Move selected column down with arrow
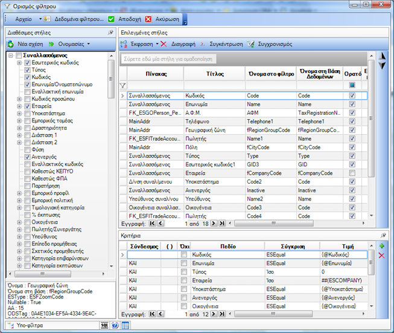Image resolution: width=394 pixels, height=333 pixels. pos(382,66)
